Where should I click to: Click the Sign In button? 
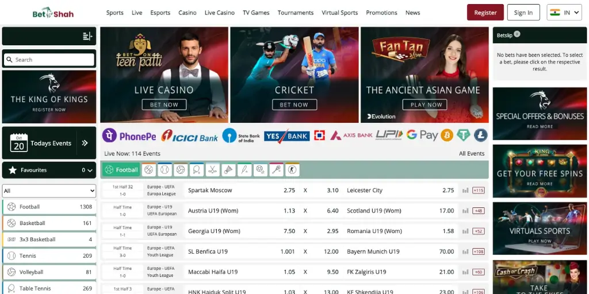(x=523, y=13)
